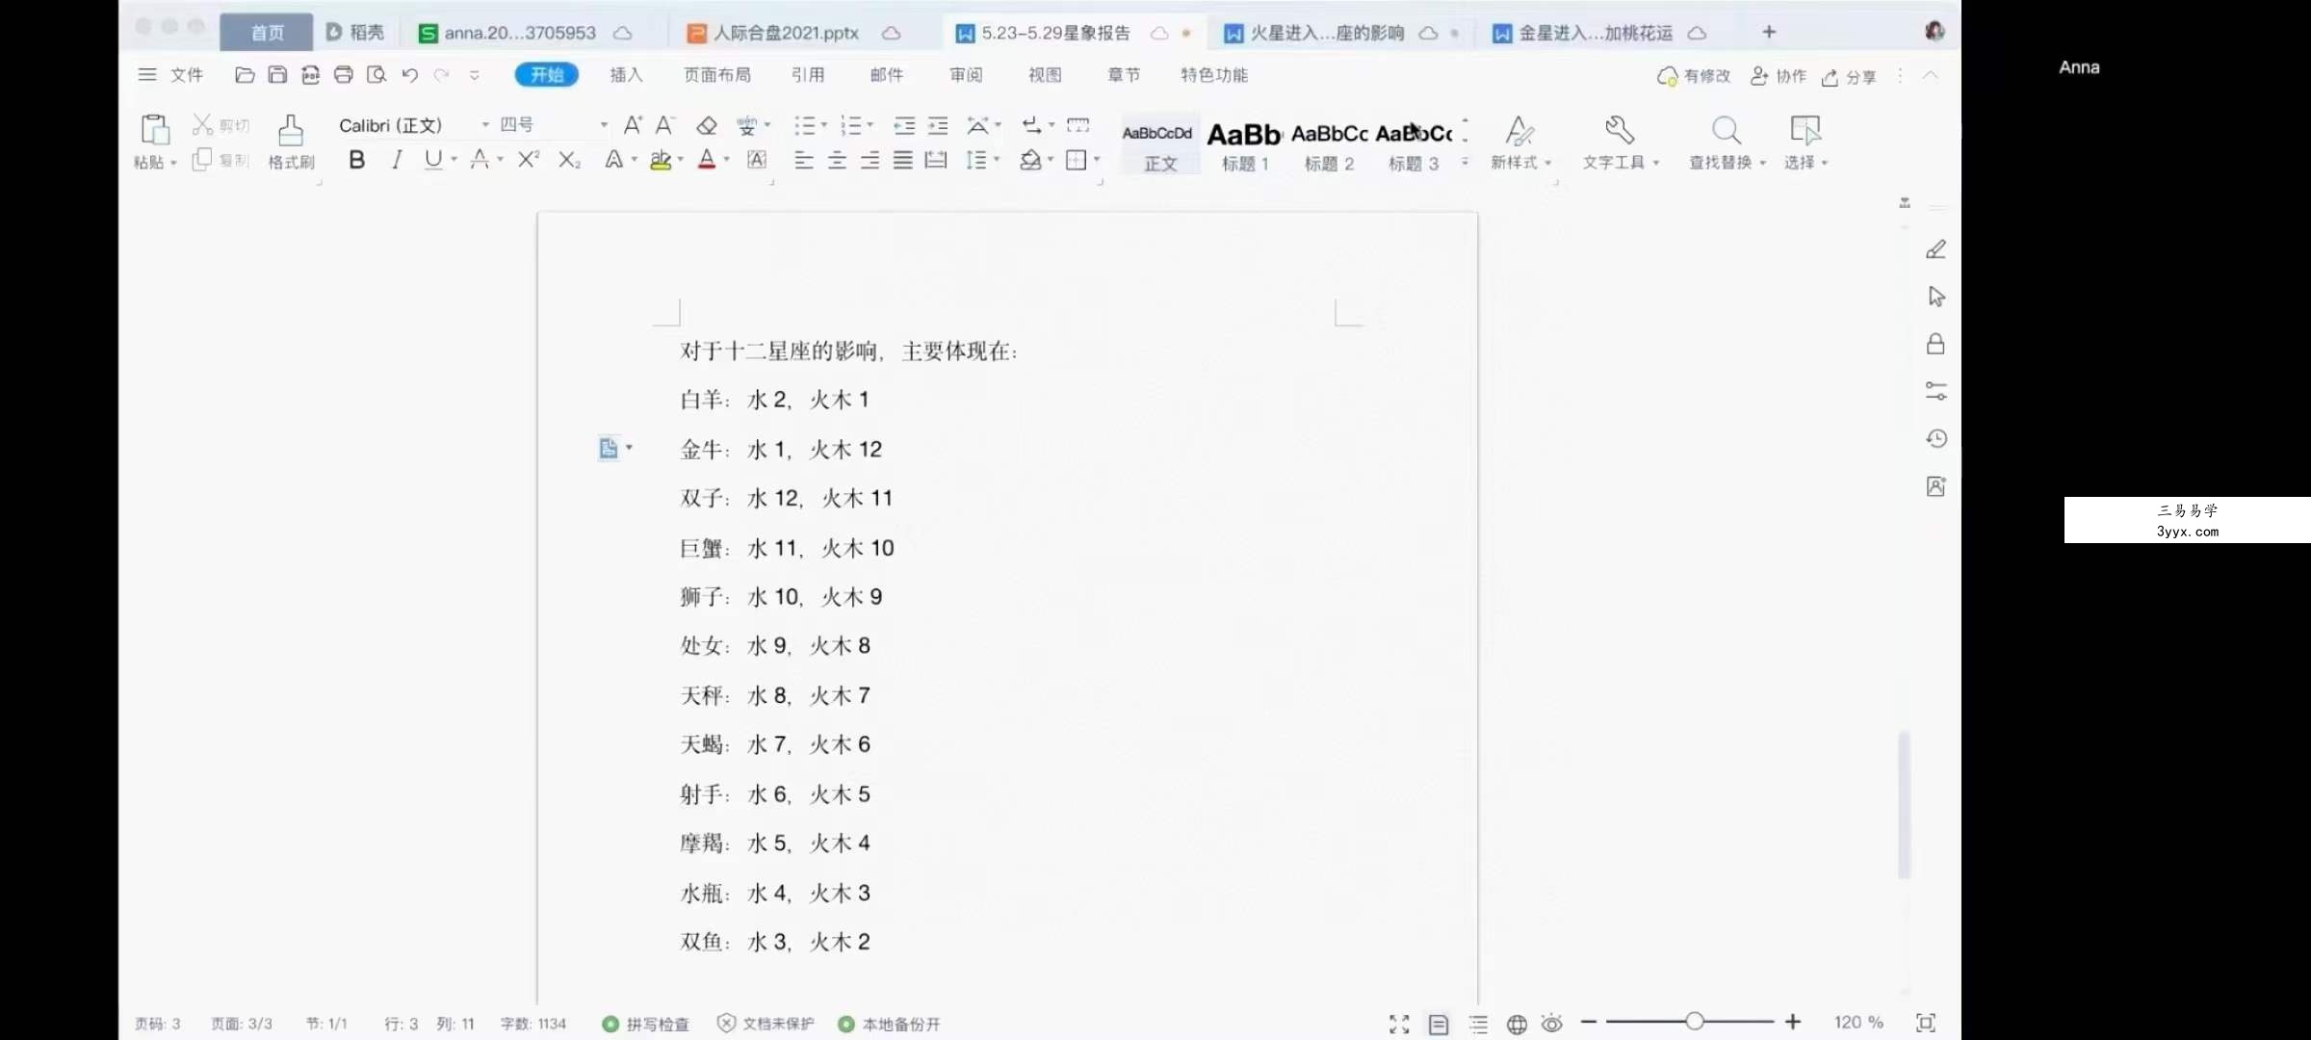
Task: Decrease font size with smaller A
Action: (x=664, y=125)
